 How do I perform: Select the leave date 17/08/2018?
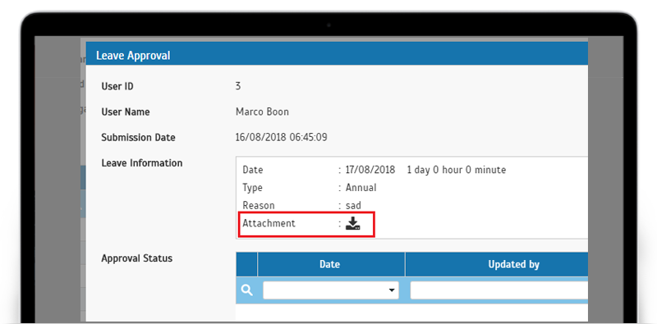(x=370, y=170)
